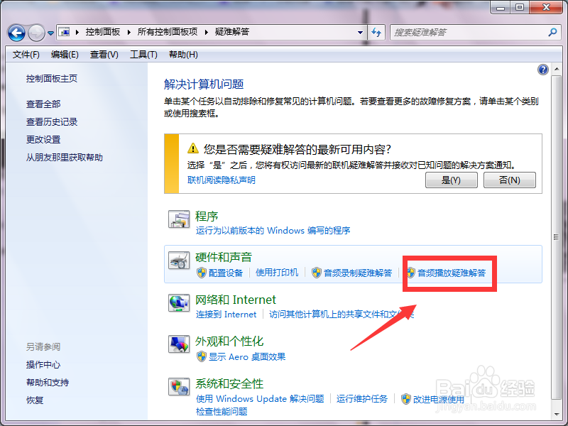Expand the arrow before 所有控制面板项
The height and width of the screenshot is (426, 568).
tap(129, 32)
